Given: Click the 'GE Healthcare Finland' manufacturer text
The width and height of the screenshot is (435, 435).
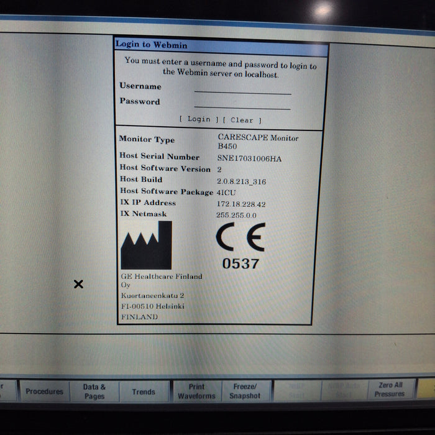Looking at the screenshot, I should click(162, 277).
